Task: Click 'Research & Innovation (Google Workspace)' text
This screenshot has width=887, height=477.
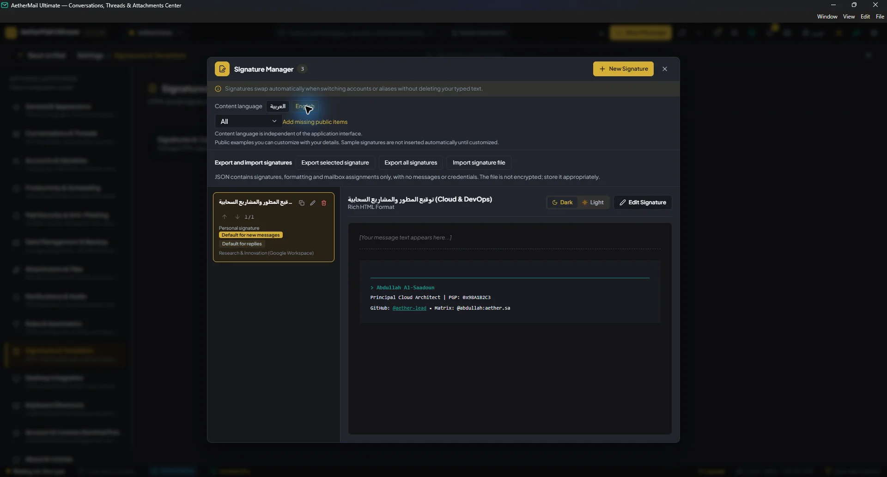Action: click(x=266, y=253)
